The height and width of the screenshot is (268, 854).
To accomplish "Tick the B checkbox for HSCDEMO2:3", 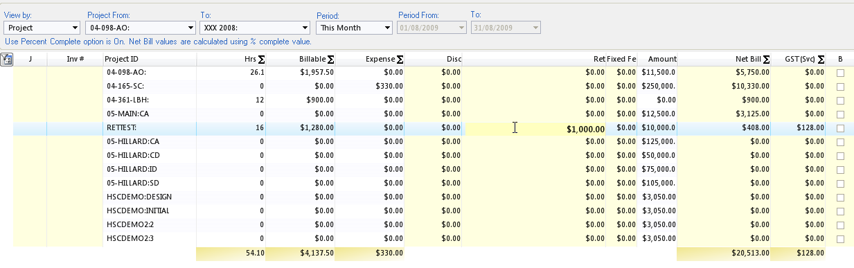I will tap(840, 239).
